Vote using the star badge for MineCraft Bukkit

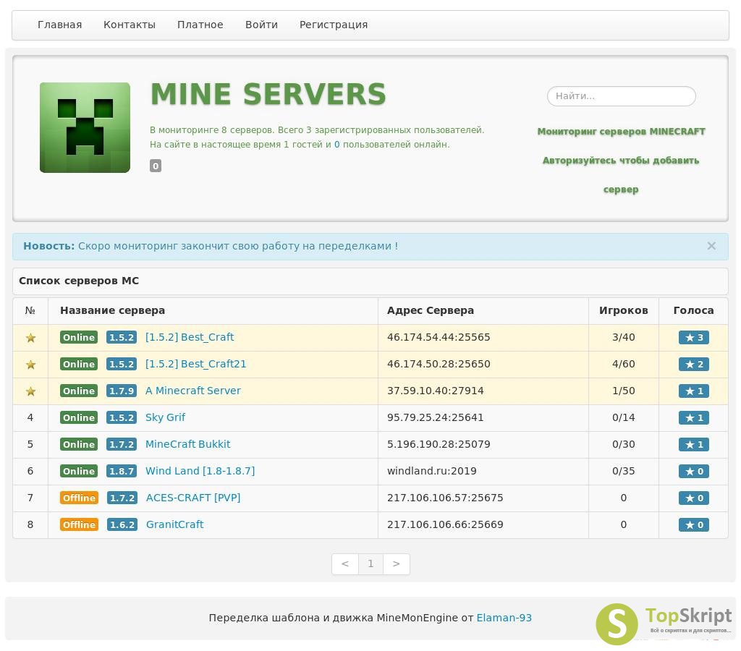point(694,445)
